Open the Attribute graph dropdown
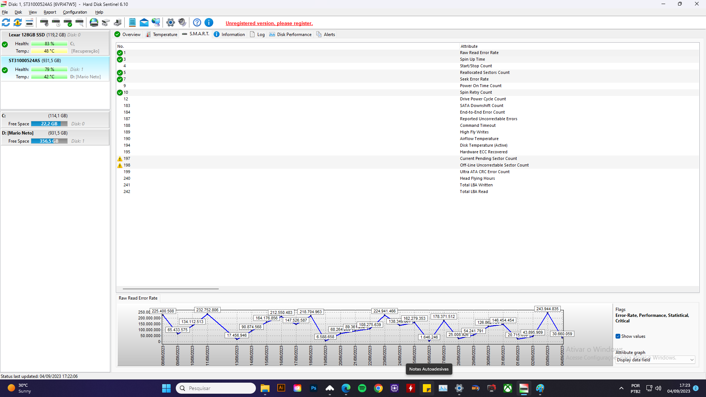Image resolution: width=706 pixels, height=397 pixels. [655, 360]
